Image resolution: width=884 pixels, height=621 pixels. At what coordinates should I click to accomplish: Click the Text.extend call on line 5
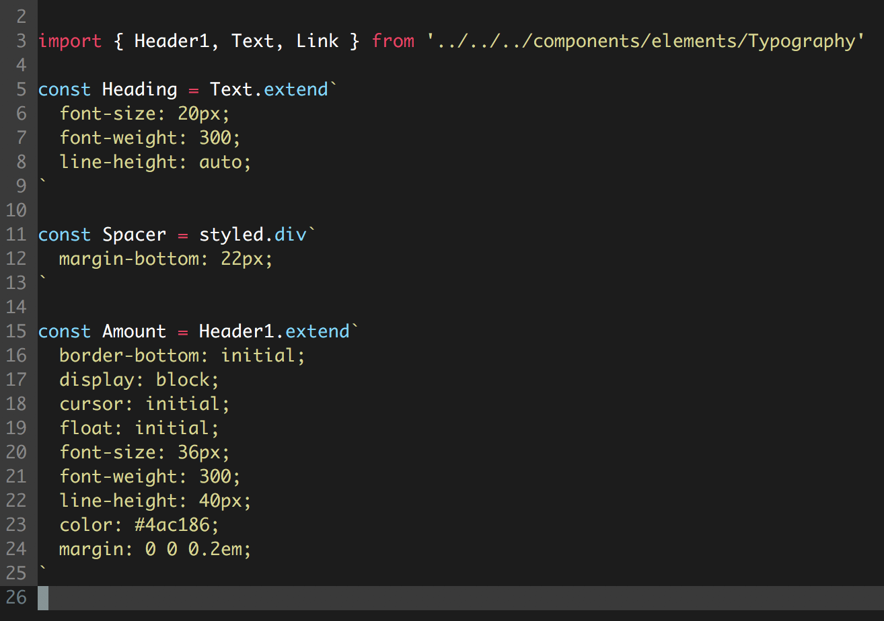coord(269,89)
